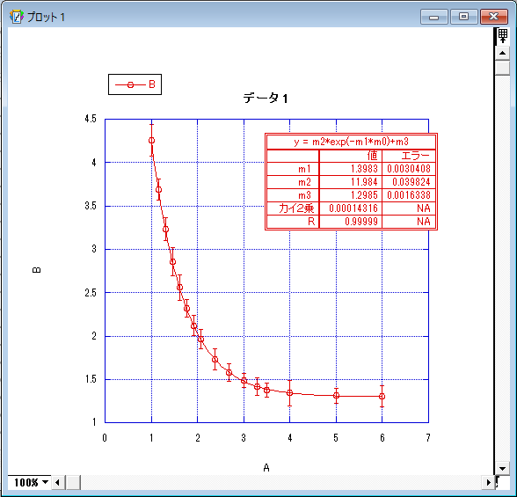This screenshot has height=497, width=517.
Task: Click the vertical scrollbar down arrow
Action: [502, 468]
